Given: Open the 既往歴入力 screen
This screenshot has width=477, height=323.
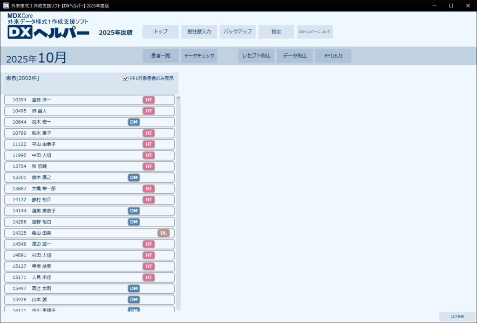Looking at the screenshot, I should click(199, 32).
